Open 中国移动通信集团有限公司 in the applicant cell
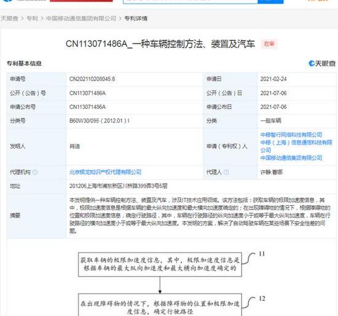This screenshot has height=316, width=338. (x=291, y=158)
